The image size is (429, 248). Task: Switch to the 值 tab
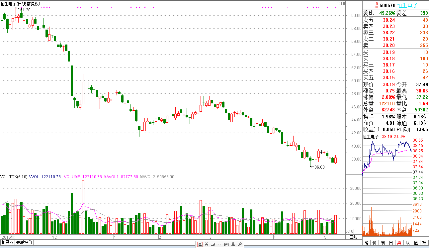(x=416, y=243)
